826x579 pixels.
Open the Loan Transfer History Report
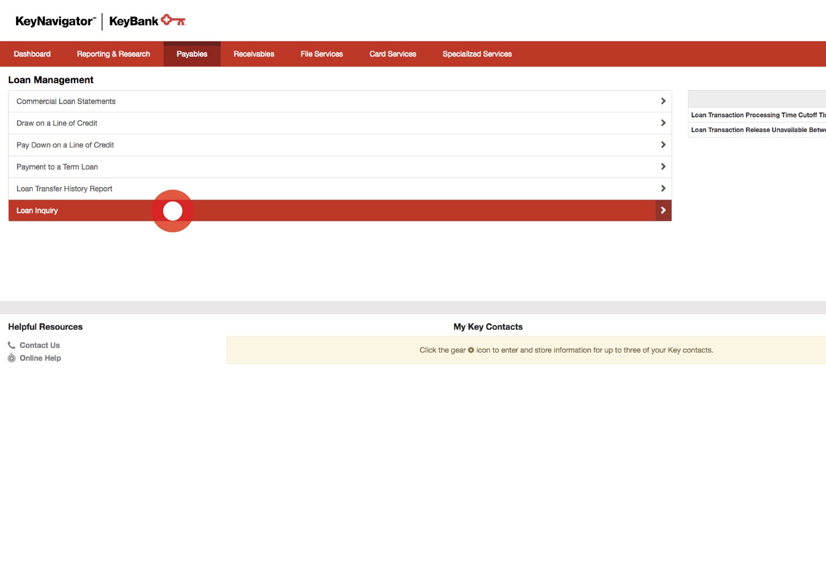click(x=64, y=188)
